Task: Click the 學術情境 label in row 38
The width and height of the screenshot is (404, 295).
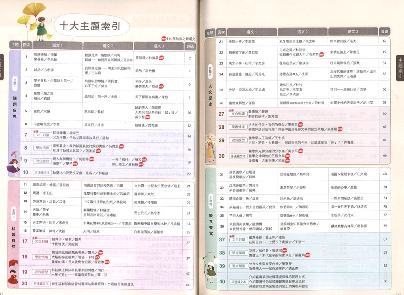Action: point(238,253)
